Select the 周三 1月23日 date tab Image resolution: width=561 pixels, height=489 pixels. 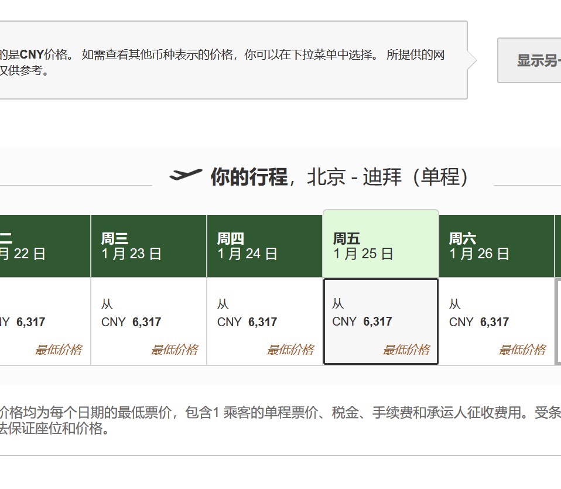(148, 246)
